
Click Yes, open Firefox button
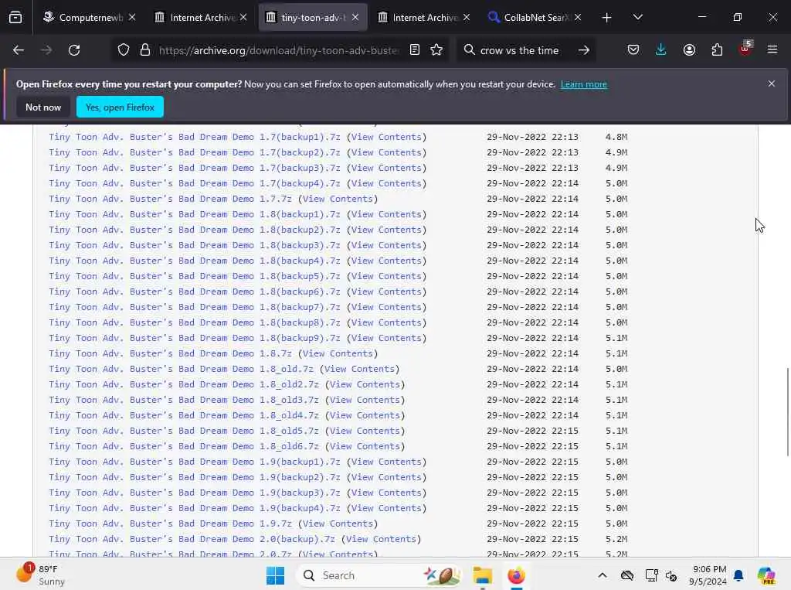120,107
